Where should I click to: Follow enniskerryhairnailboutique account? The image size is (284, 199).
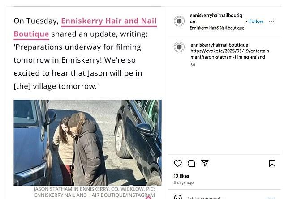[256, 21]
